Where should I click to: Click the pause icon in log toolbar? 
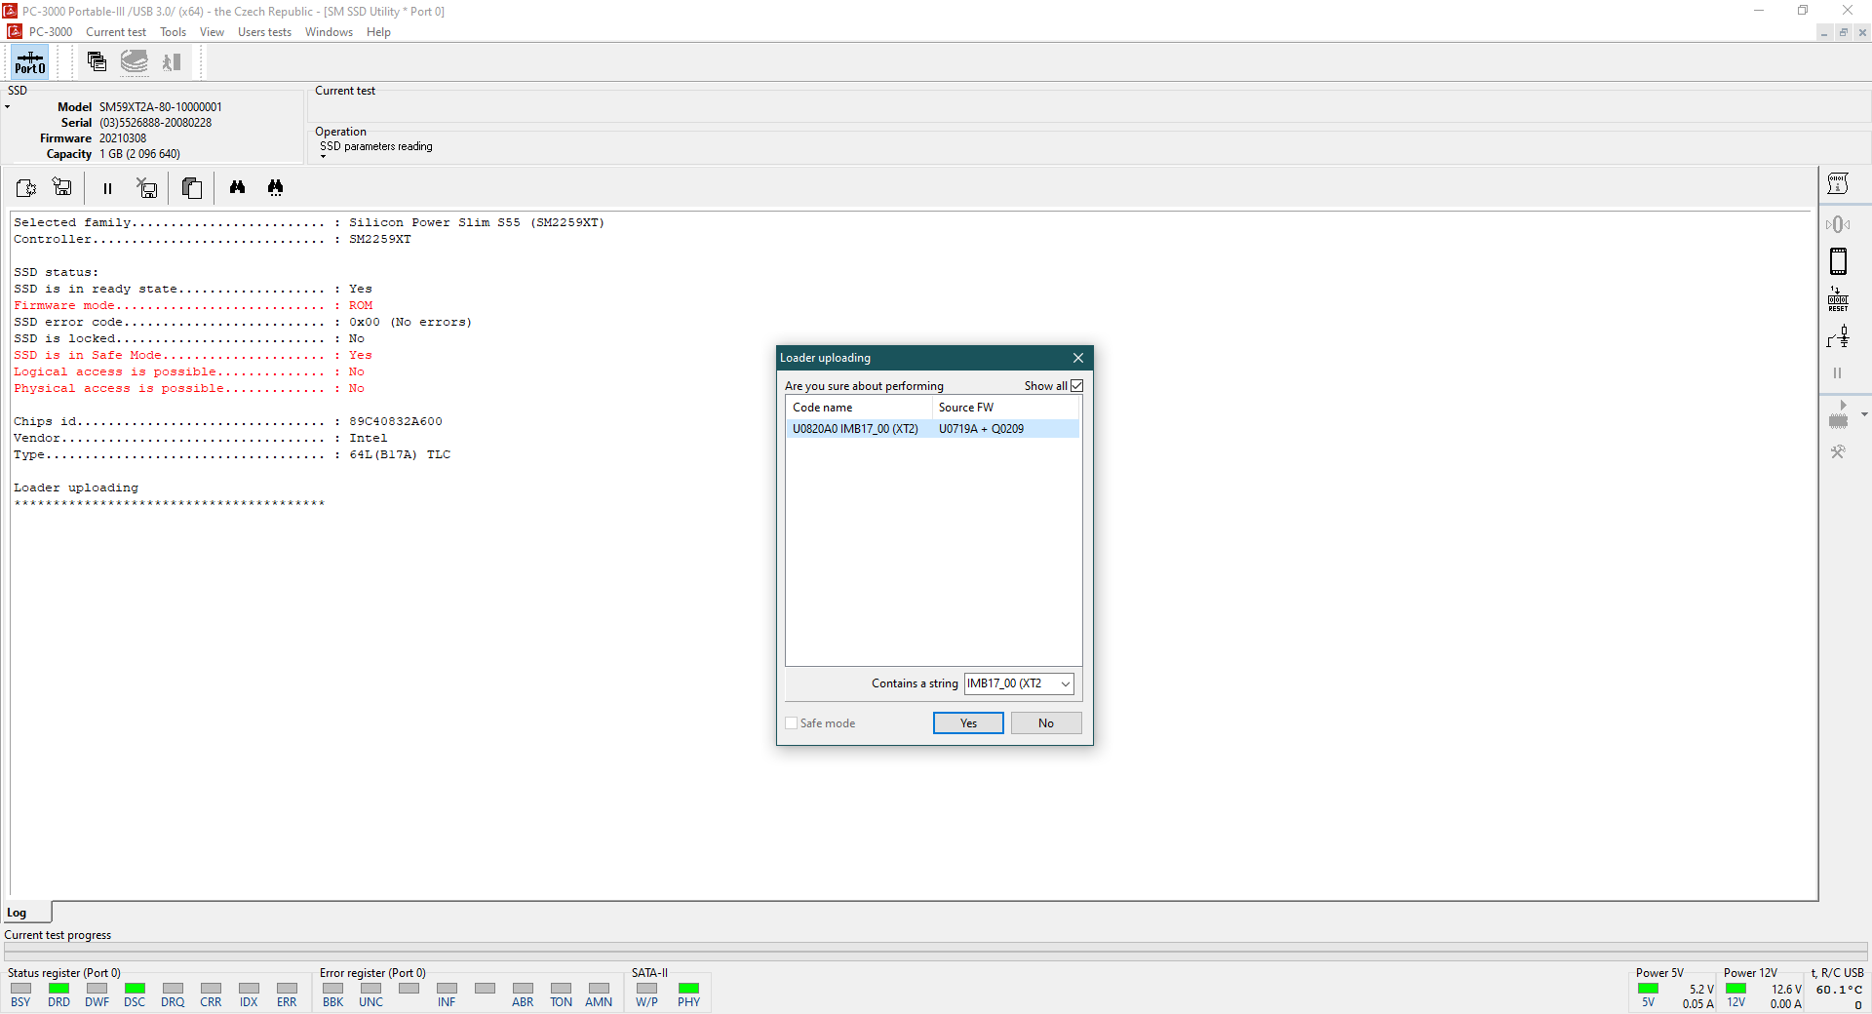click(x=107, y=188)
